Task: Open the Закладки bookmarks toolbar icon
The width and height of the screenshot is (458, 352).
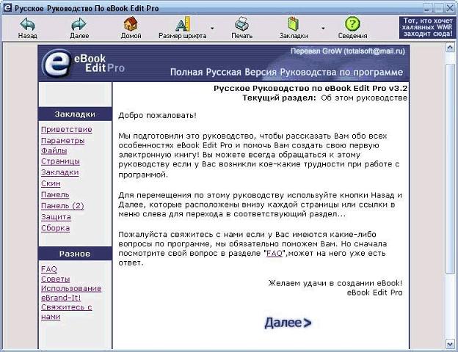Action: click(x=294, y=23)
